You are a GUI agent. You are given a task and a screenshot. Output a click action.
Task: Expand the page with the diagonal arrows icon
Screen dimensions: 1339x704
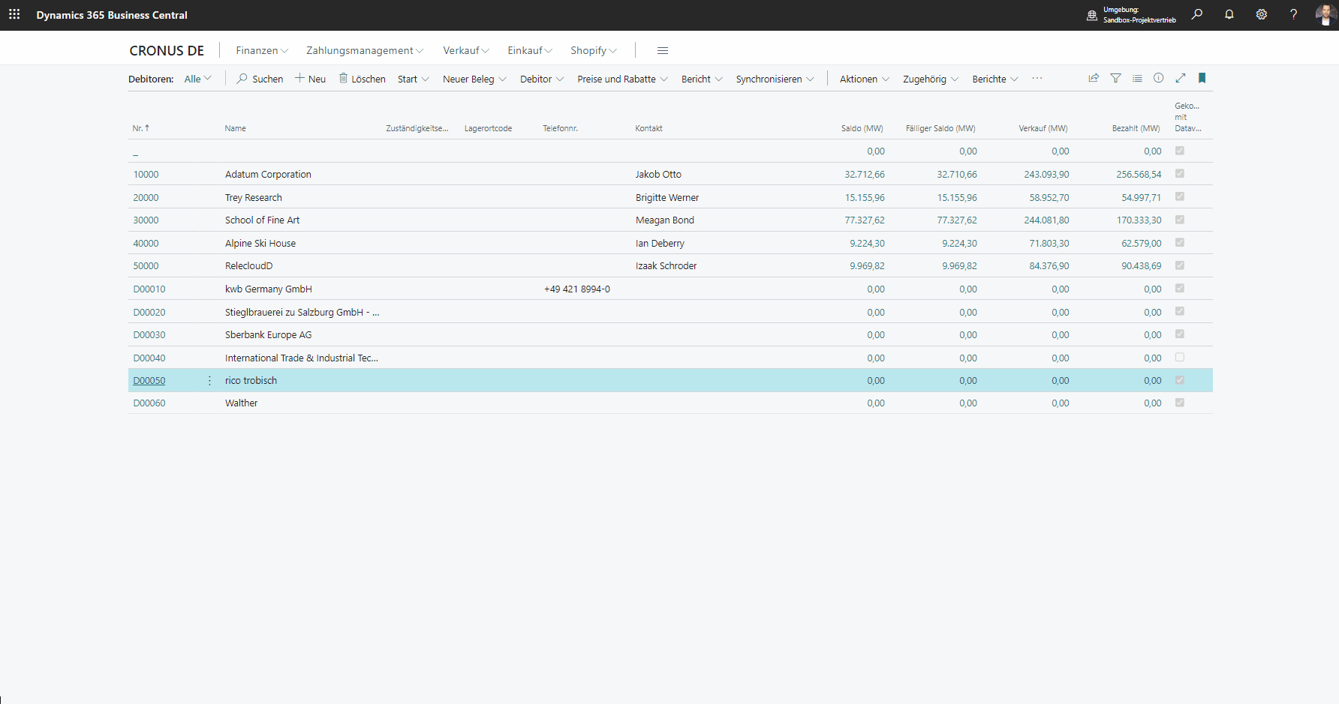[1181, 78]
